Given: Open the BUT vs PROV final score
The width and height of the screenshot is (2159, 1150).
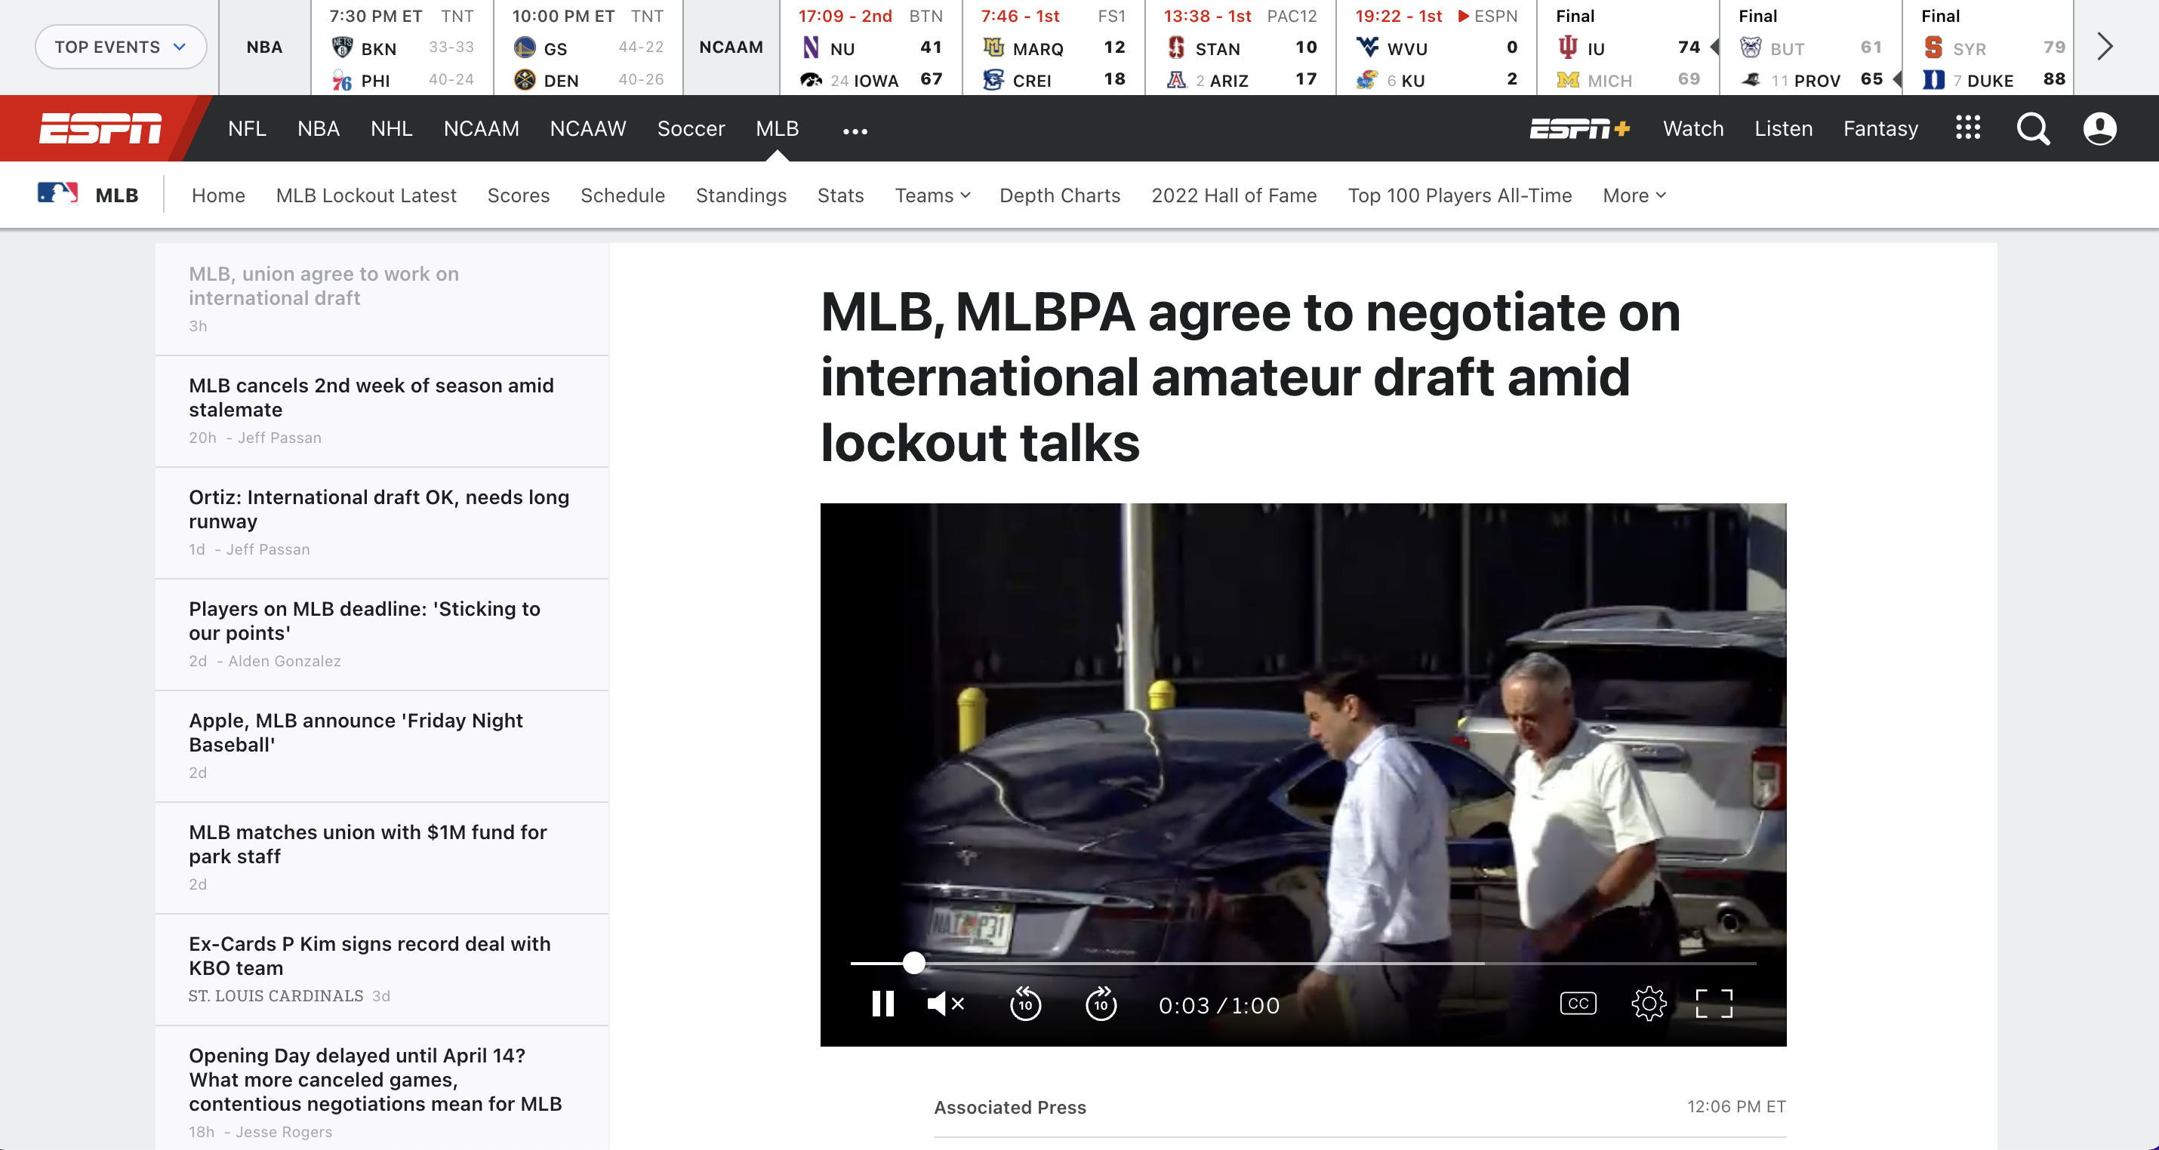Looking at the screenshot, I should click(1810, 47).
